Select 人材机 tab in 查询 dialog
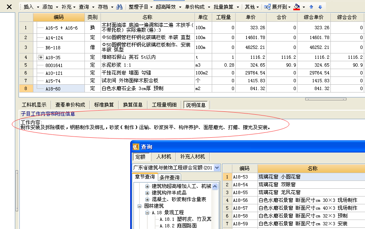The image size is (365, 229). [164, 157]
